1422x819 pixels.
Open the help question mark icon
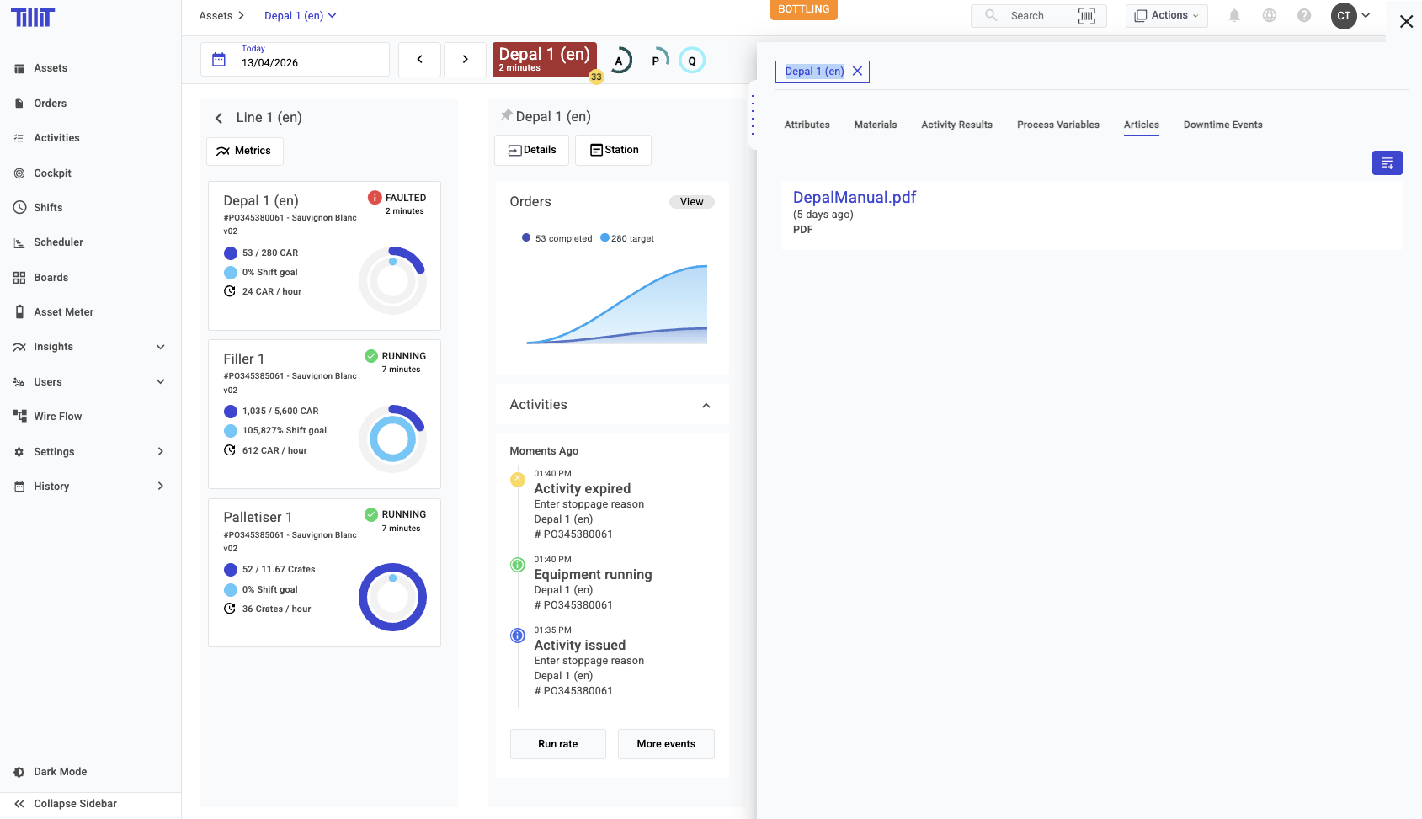pos(1304,16)
